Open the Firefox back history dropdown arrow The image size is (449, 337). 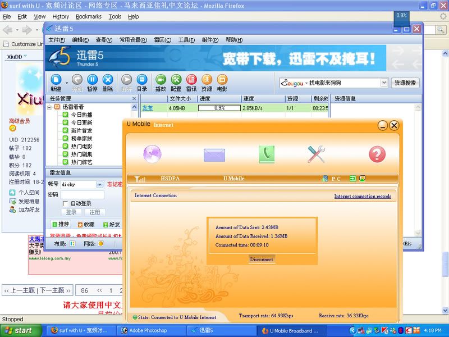click(x=17, y=30)
